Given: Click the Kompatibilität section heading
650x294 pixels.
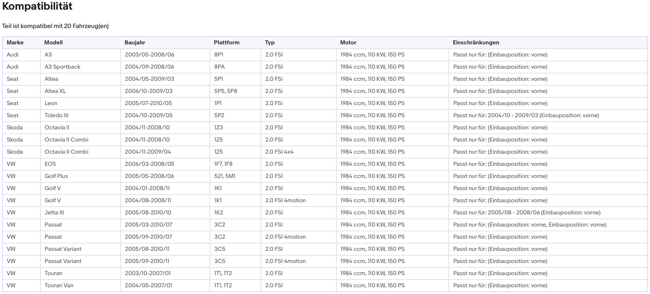Looking at the screenshot, I should pos(37,6).
